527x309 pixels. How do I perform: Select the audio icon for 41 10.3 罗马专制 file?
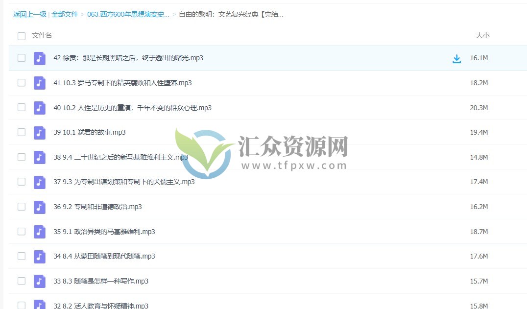tap(39, 83)
